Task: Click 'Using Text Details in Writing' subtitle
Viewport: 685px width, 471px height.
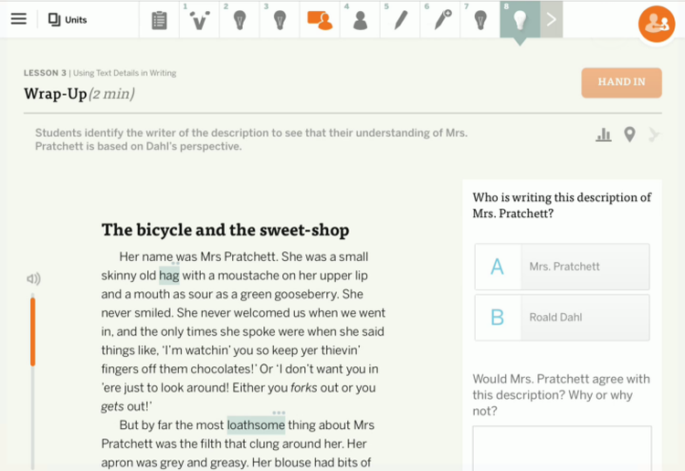Action: (124, 73)
